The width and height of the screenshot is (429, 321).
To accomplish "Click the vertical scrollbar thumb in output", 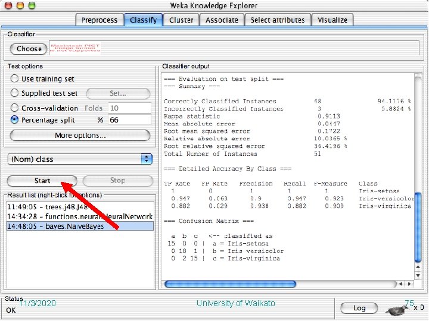I will (418, 227).
